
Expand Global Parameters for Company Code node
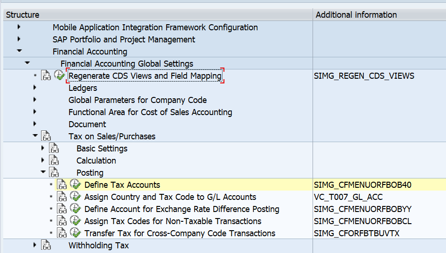[x=35, y=100]
